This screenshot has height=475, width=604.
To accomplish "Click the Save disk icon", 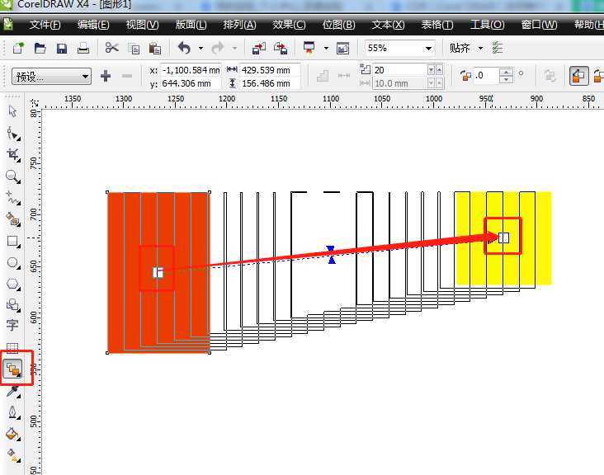I will coord(61,49).
